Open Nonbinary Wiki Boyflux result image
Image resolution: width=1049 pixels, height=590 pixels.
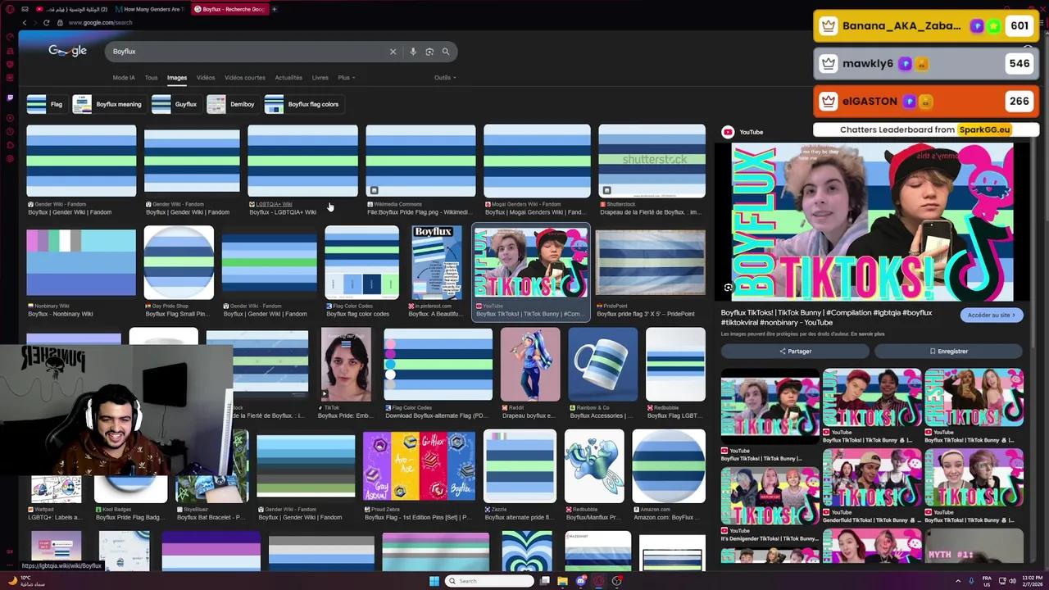(x=81, y=262)
